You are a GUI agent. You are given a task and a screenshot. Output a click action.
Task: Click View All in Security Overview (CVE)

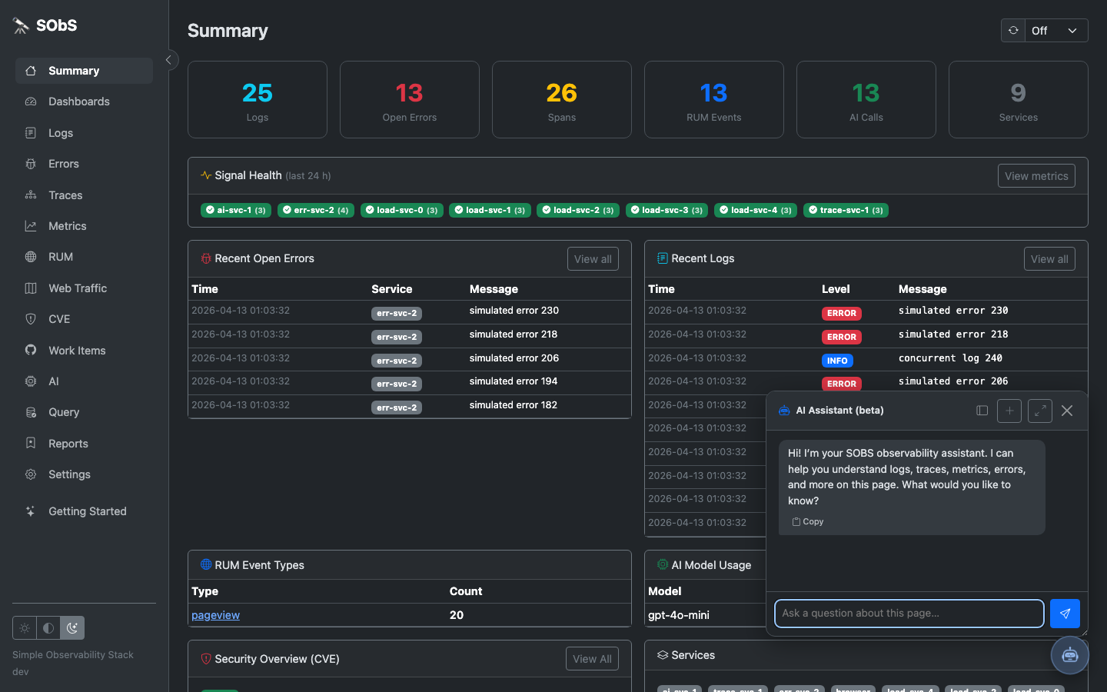[592, 659]
